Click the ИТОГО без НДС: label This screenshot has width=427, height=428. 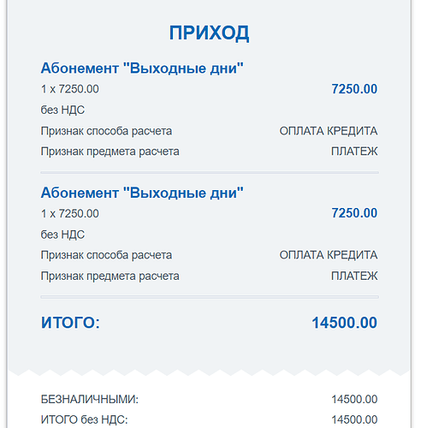84,419
